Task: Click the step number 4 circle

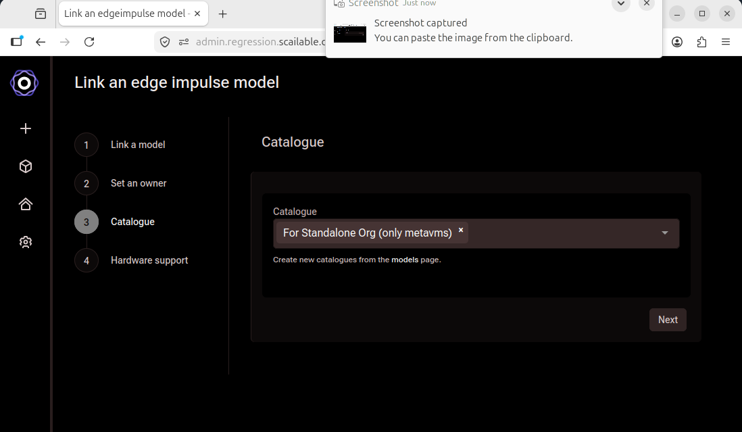Action: pos(86,260)
